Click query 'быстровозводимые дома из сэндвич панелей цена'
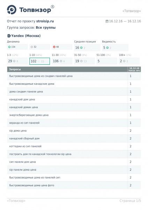148x210 pixels. [41, 76]
